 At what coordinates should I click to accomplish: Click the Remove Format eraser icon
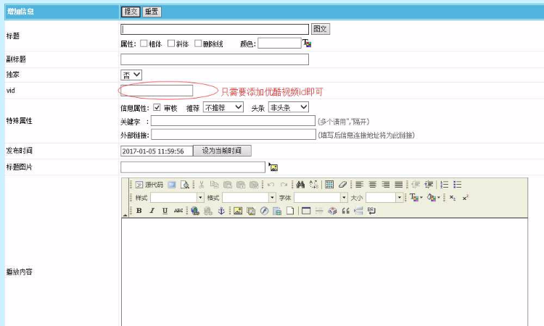pyautogui.click(x=342, y=185)
